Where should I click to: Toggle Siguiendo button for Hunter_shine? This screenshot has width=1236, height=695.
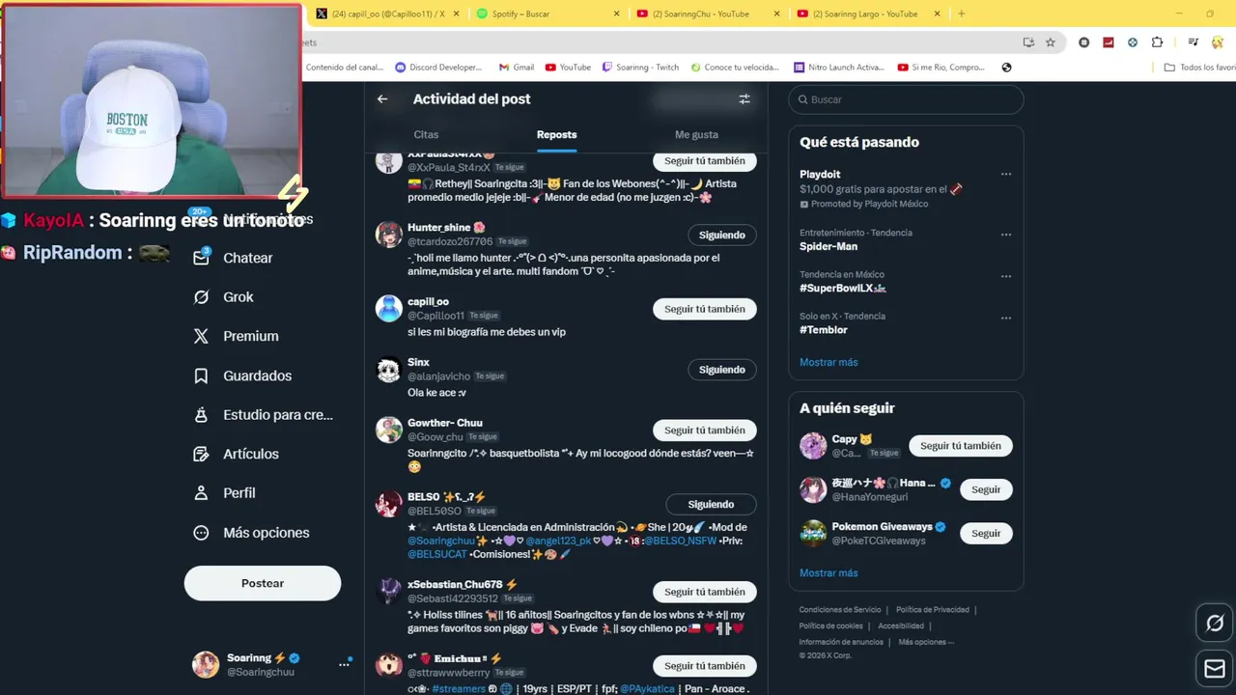[721, 235]
